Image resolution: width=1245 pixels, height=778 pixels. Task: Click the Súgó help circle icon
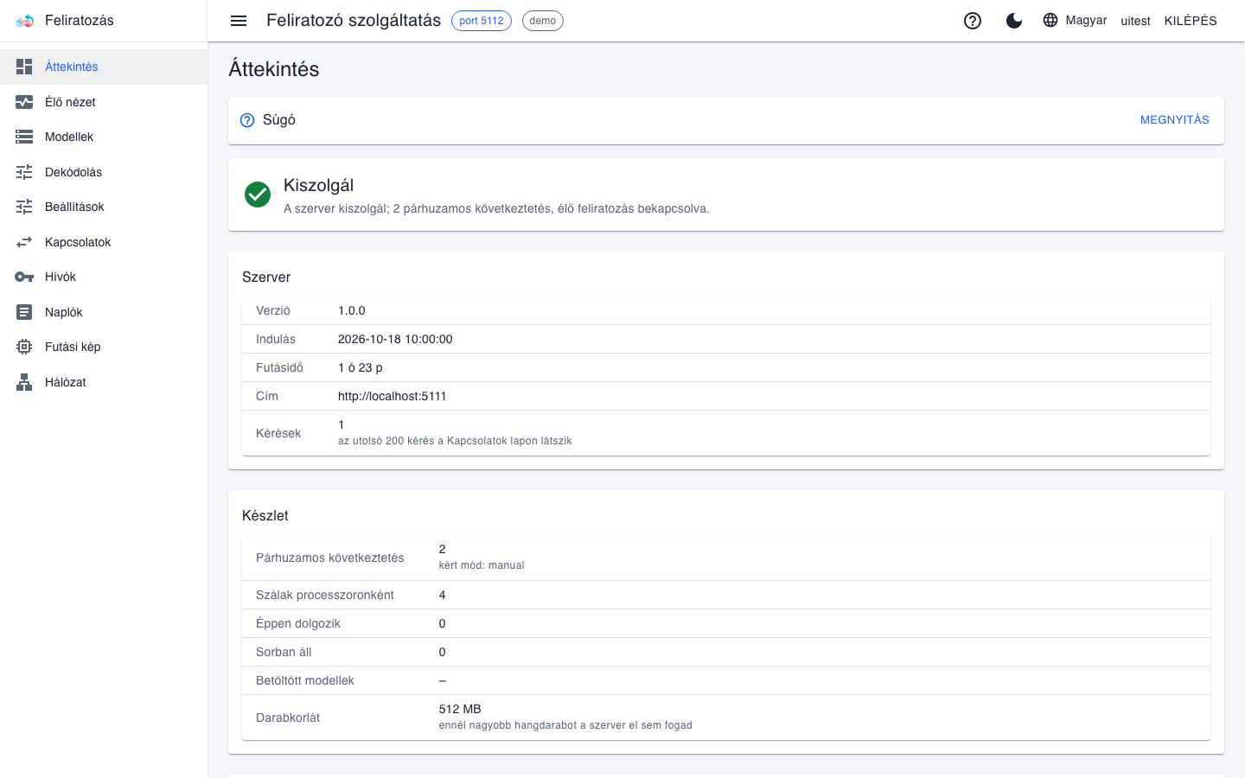click(247, 120)
